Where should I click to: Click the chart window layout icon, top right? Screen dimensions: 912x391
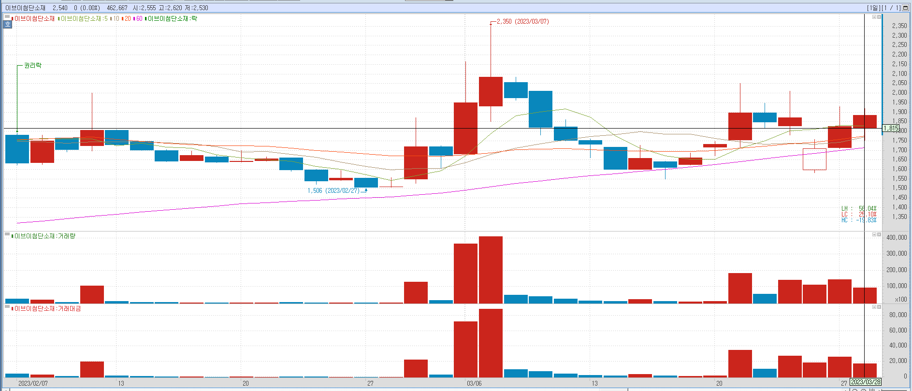point(905,8)
